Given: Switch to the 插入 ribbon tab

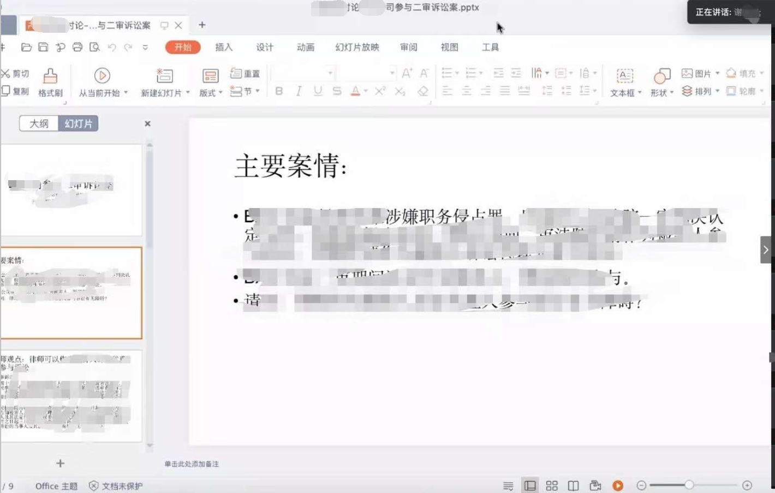Looking at the screenshot, I should click(224, 47).
